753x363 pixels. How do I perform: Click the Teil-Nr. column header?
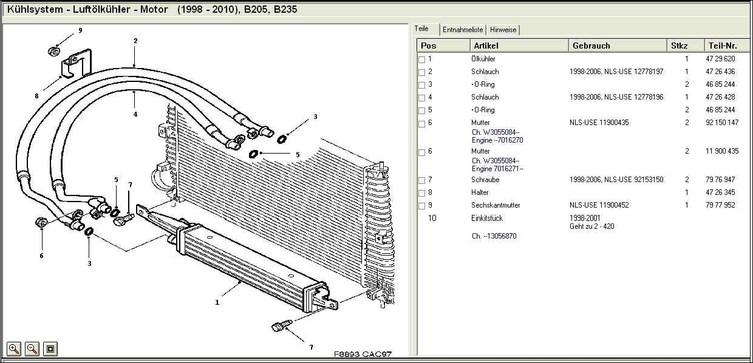pyautogui.click(x=727, y=46)
